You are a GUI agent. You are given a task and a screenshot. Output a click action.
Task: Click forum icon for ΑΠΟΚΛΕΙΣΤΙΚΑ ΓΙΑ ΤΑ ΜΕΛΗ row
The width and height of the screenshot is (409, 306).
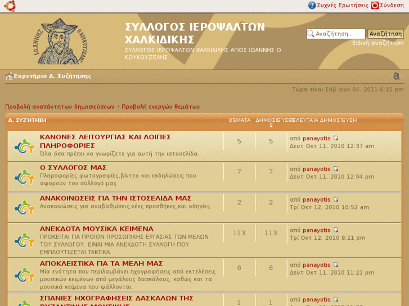point(24,275)
